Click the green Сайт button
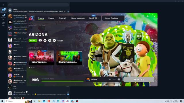 [x=33, y=40]
